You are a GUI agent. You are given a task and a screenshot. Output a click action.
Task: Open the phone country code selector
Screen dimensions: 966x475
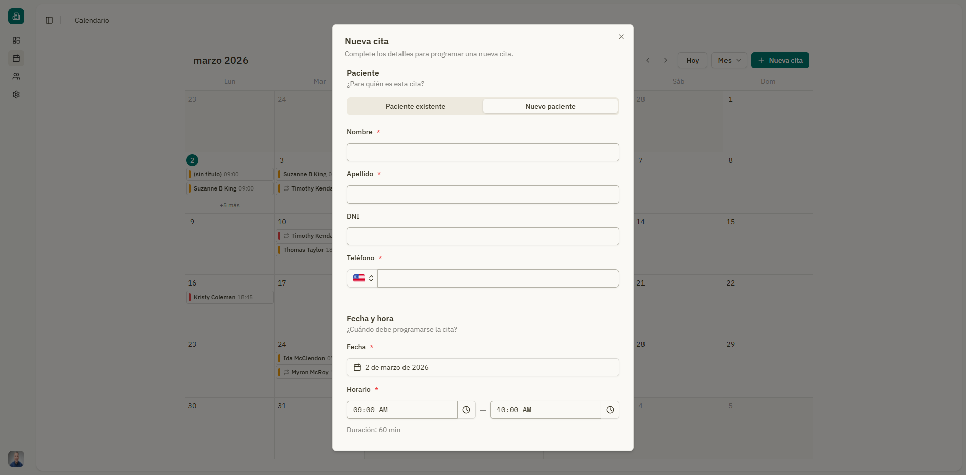[x=361, y=278]
